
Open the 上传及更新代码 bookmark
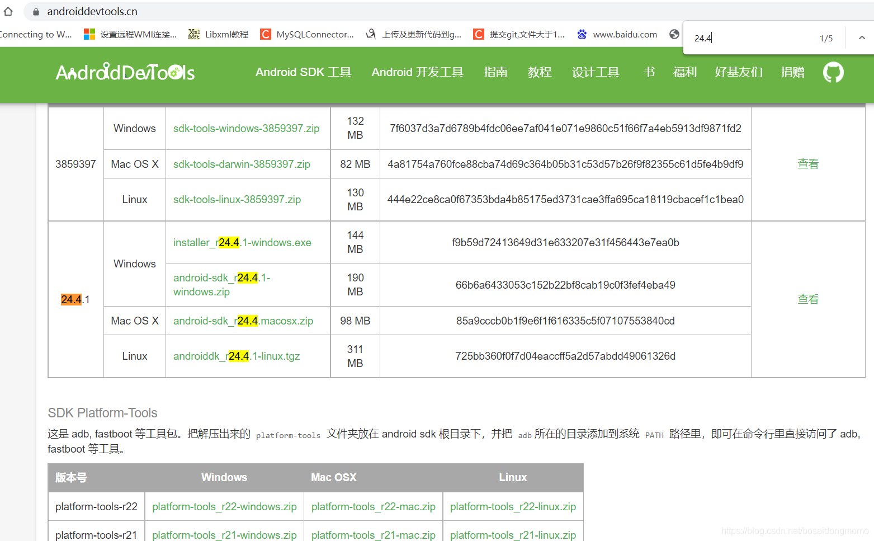pyautogui.click(x=414, y=35)
